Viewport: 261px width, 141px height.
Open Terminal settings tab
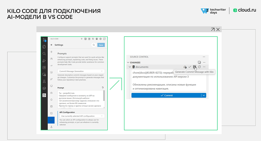tap(51, 113)
